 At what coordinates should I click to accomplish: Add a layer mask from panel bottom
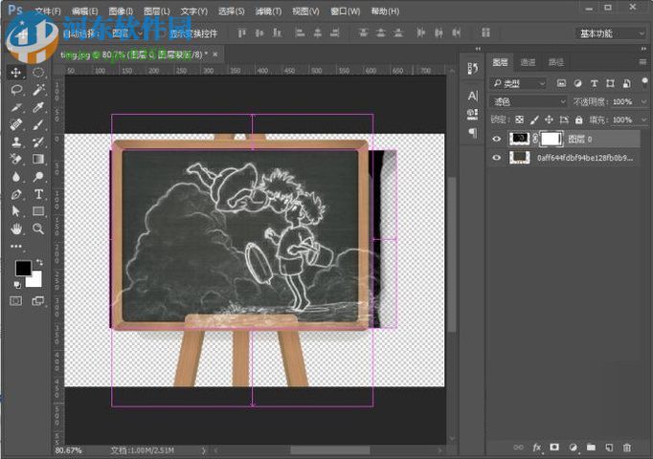point(554,448)
